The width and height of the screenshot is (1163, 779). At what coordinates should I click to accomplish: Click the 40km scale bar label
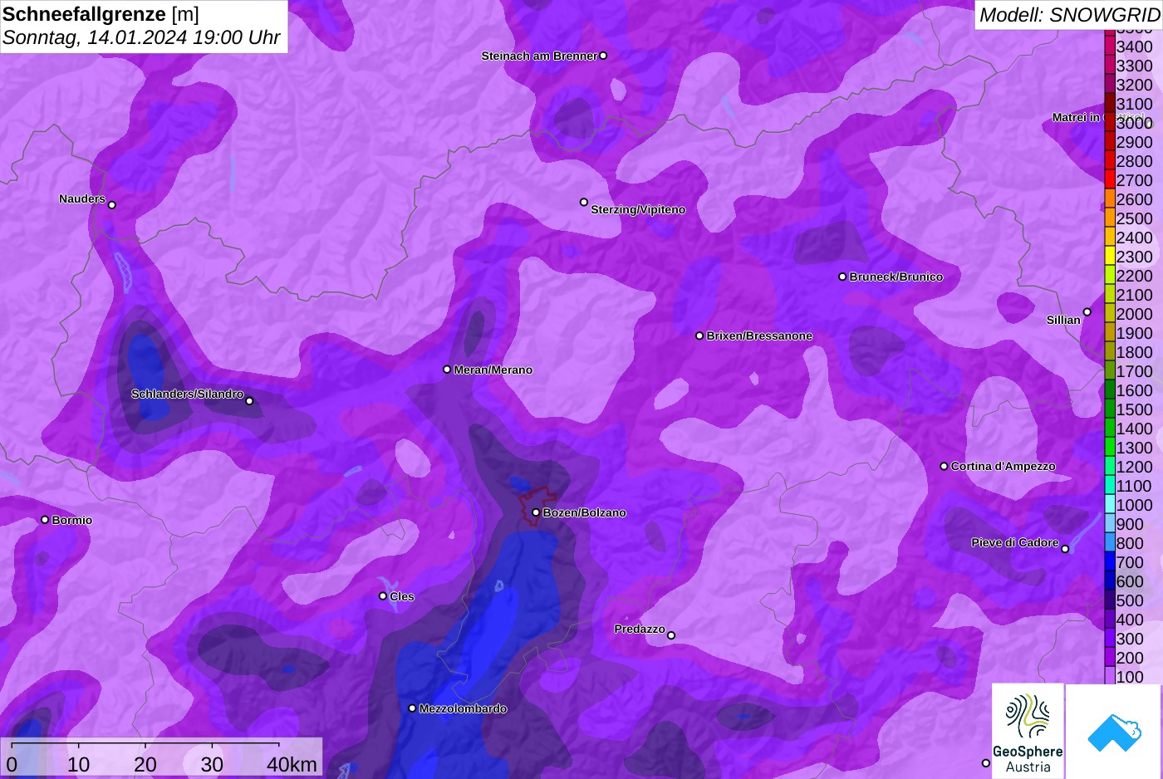(x=292, y=764)
